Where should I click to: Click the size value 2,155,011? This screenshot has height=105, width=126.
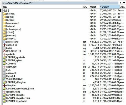[94, 67]
